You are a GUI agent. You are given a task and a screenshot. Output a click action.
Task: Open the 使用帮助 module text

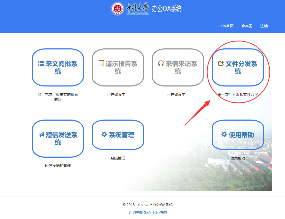tap(241, 135)
